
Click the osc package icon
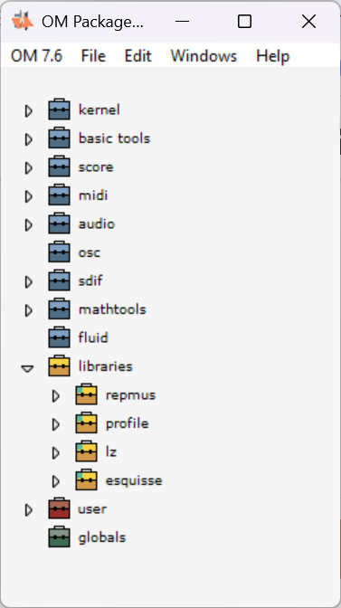[60, 252]
